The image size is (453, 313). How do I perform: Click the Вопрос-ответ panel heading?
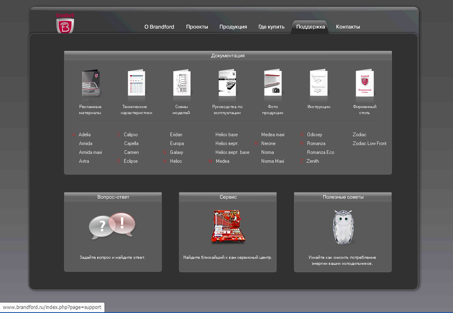point(113,197)
